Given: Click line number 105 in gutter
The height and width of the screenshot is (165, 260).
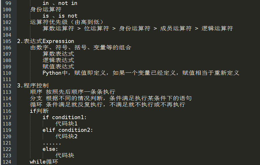Looking at the screenshot, I should coord(7,41).
